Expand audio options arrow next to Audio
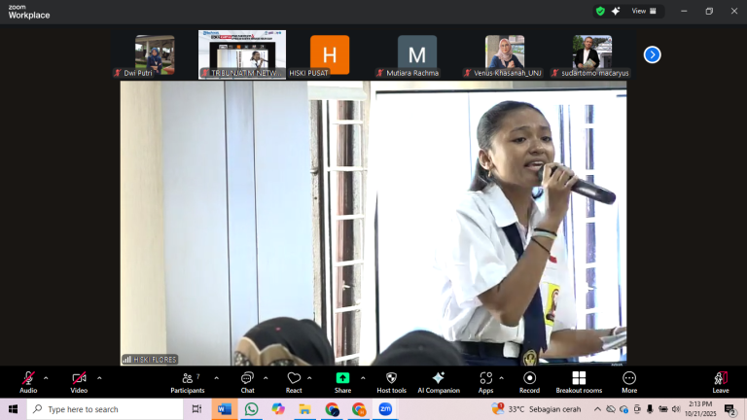747x420 pixels. pyautogui.click(x=46, y=377)
